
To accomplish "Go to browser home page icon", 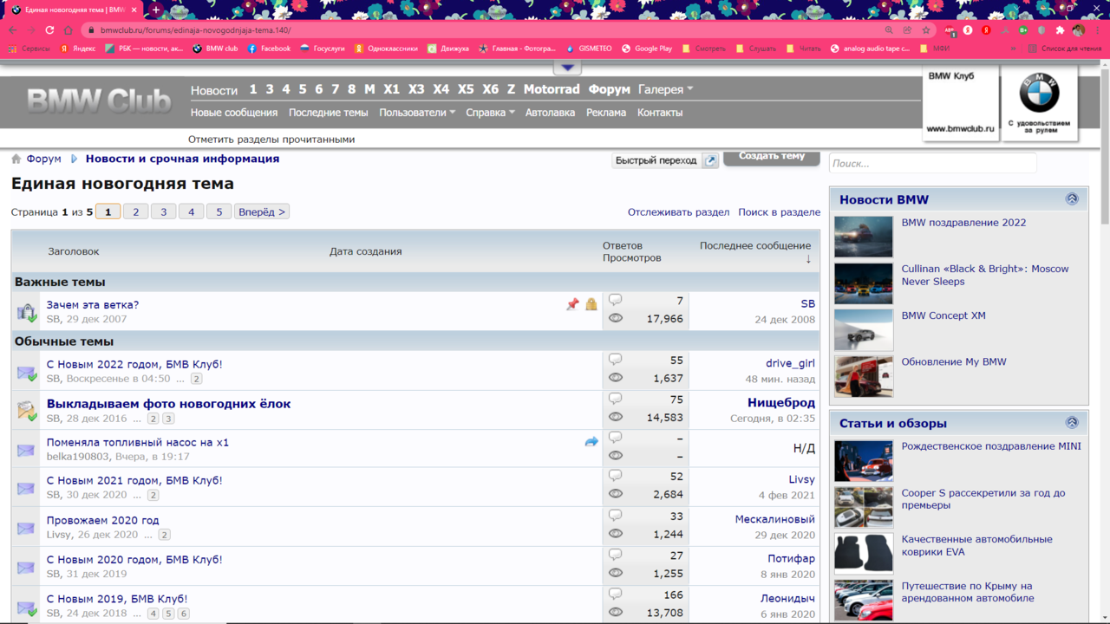I will 69,30.
